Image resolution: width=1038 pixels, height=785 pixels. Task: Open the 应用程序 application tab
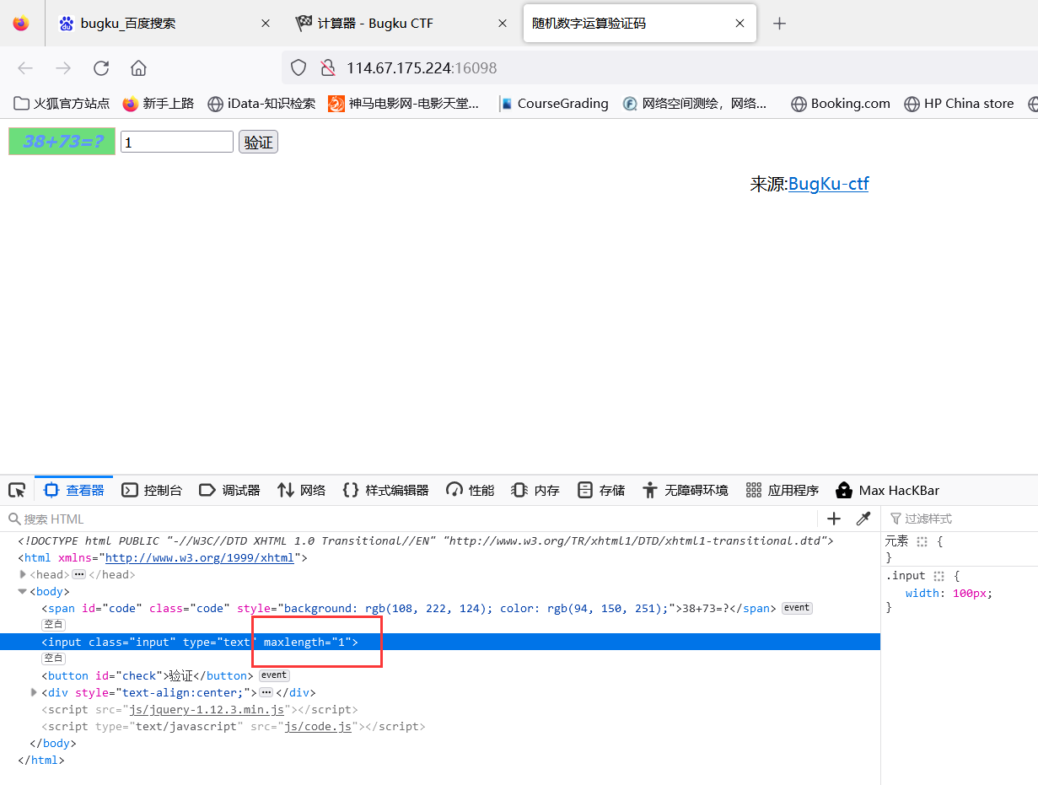pos(782,490)
